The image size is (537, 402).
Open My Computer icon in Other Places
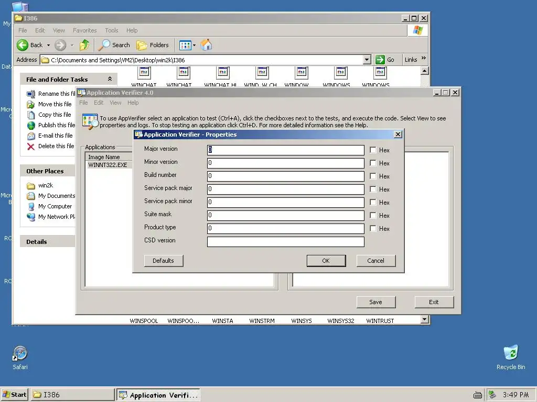coord(31,206)
